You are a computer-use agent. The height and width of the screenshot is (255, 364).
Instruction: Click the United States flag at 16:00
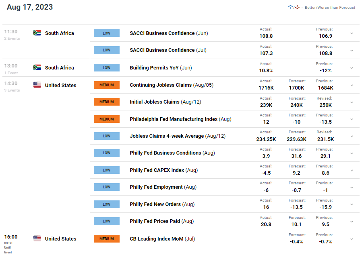coord(37,238)
